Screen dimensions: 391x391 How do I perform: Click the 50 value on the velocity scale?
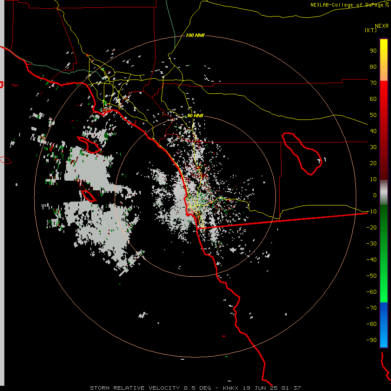(x=373, y=115)
